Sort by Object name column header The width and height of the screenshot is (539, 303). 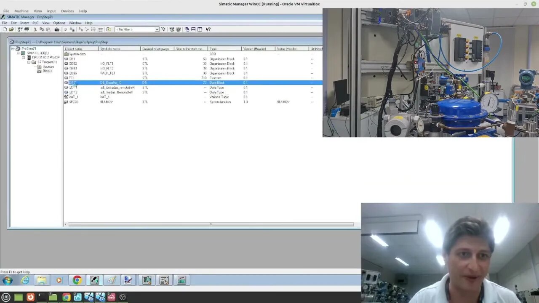point(81,49)
